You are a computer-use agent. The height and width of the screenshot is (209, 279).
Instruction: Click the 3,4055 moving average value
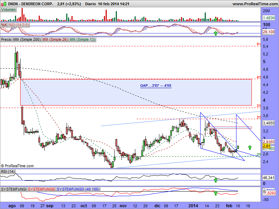[269, 123]
